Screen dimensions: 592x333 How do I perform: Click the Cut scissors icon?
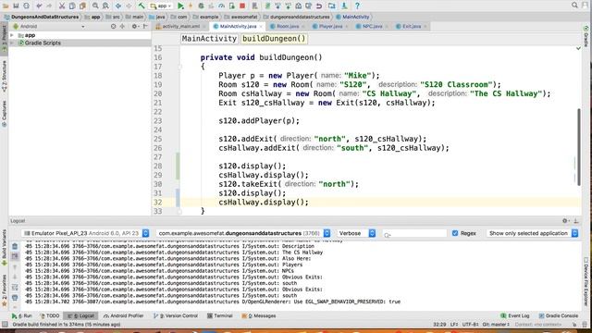tap(62, 6)
